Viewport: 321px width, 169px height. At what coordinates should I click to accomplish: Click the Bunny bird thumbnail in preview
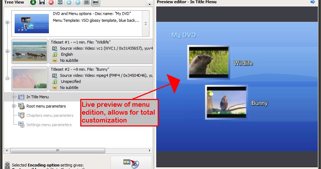(x=226, y=102)
